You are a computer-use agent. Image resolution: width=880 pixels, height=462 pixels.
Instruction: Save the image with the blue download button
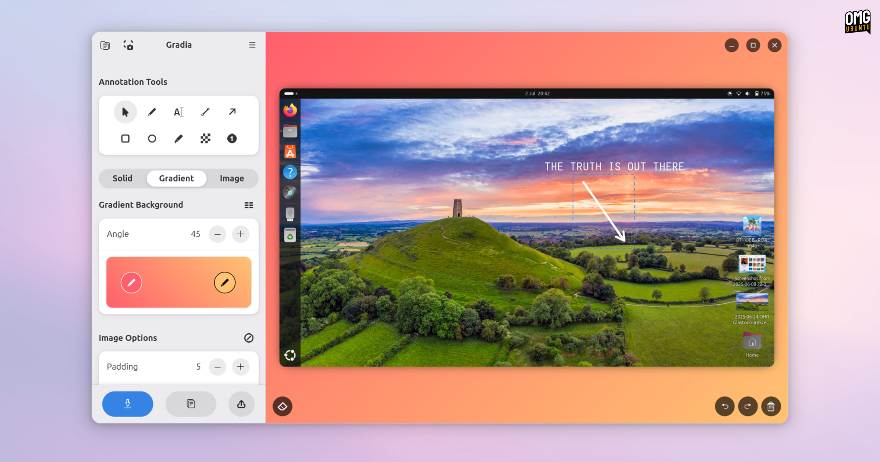[127, 404]
